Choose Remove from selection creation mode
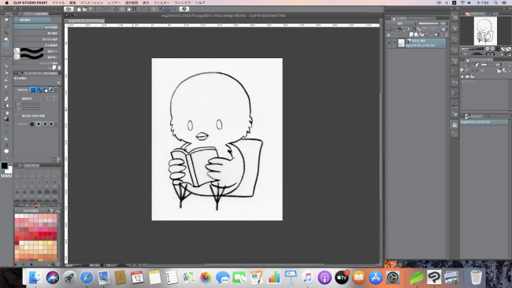Viewport: 512px width, 288px height. click(x=45, y=90)
